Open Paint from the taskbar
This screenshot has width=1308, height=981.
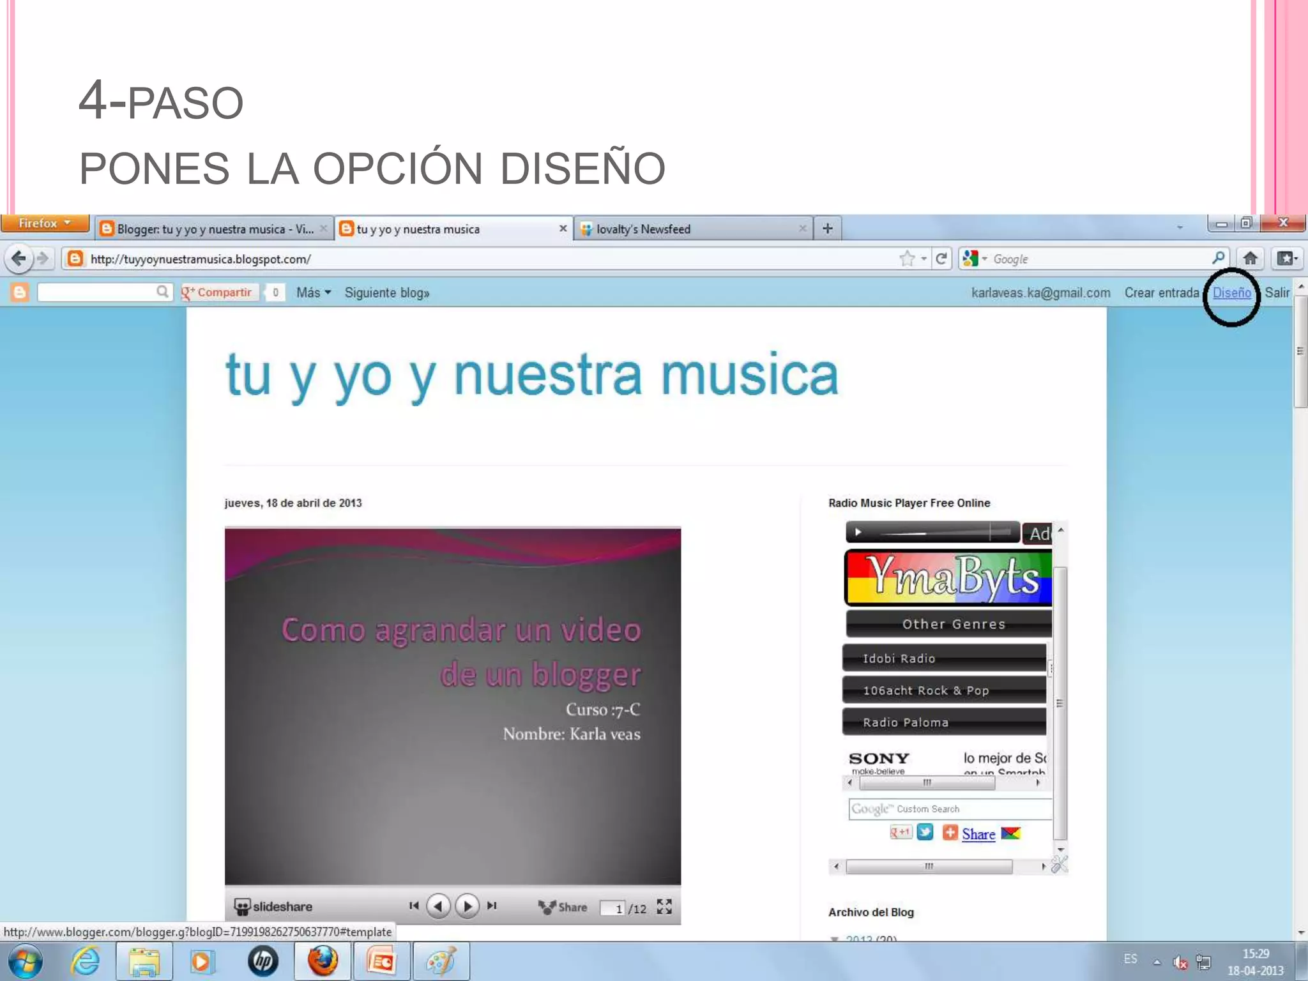click(x=441, y=961)
